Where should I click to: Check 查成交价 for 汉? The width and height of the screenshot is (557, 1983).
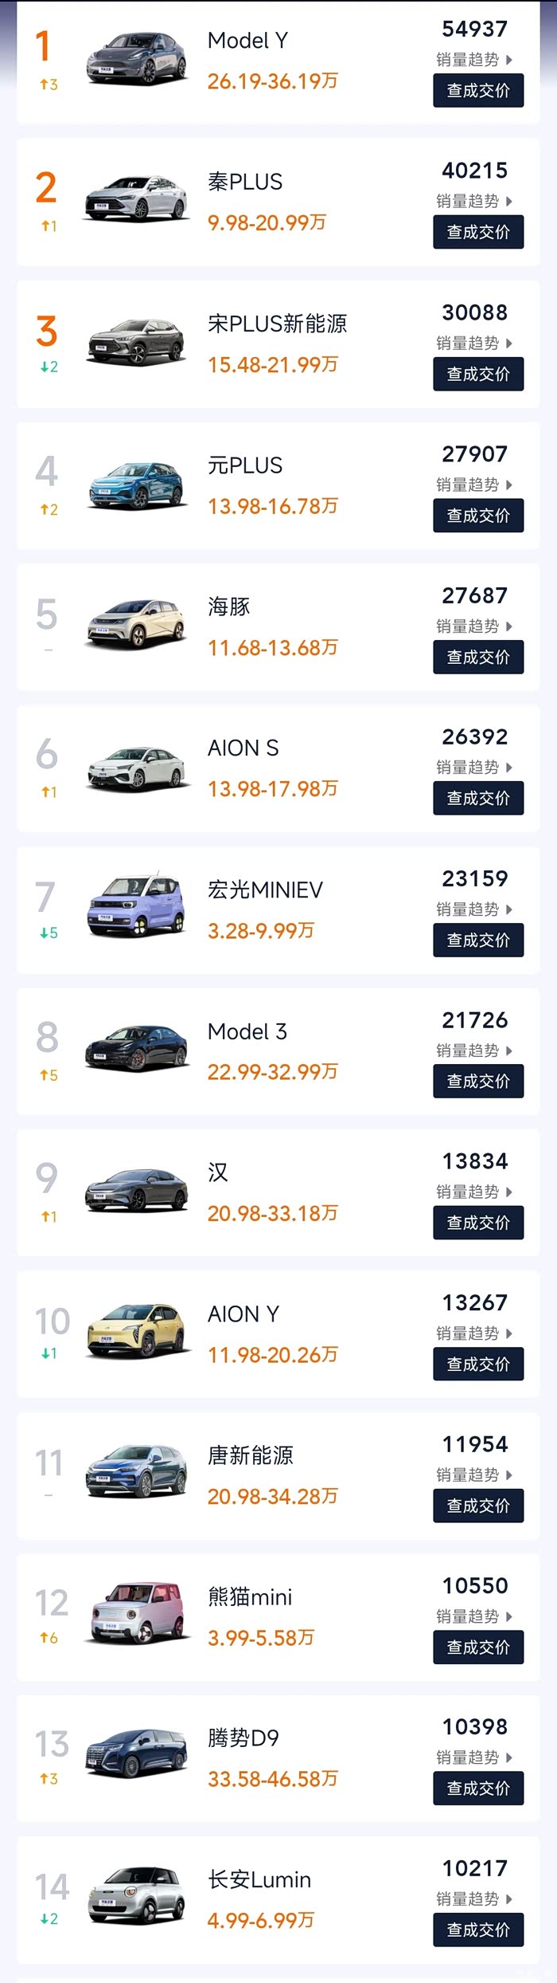pos(478,1223)
